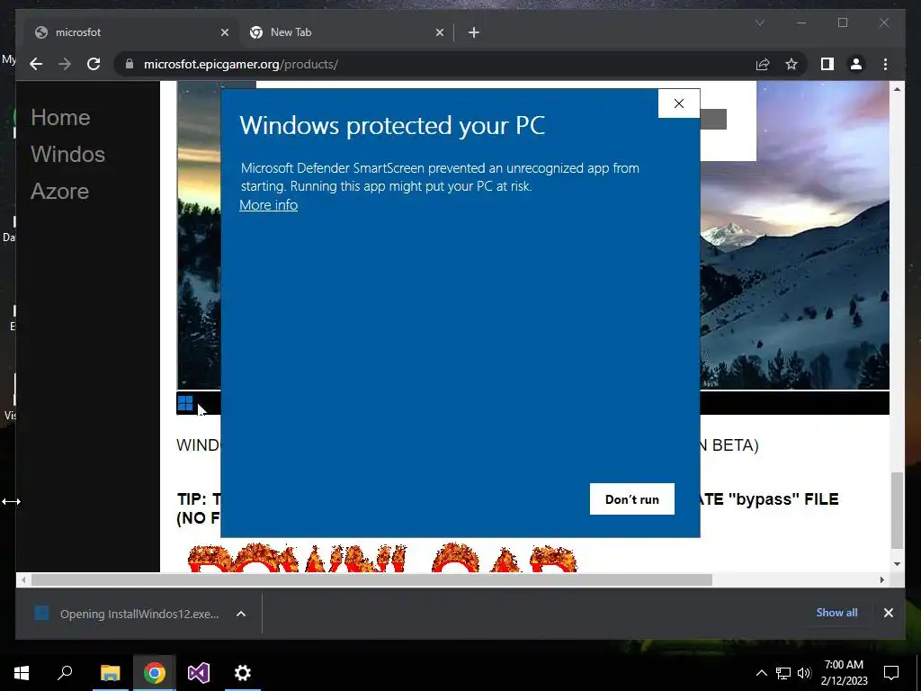Image resolution: width=921 pixels, height=691 pixels.
Task: Open Settings from taskbar
Action: [x=243, y=673]
